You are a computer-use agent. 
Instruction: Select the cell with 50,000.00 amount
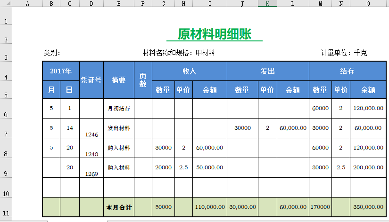[x=209, y=168]
